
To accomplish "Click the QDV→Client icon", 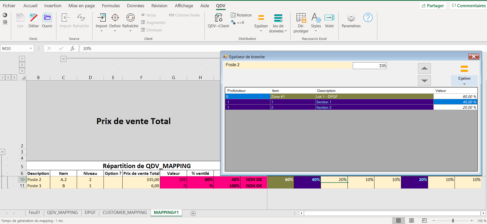I will coord(218,18).
